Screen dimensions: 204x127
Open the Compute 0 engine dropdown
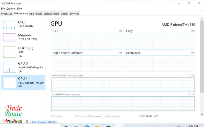pyautogui.click(x=125, y=53)
